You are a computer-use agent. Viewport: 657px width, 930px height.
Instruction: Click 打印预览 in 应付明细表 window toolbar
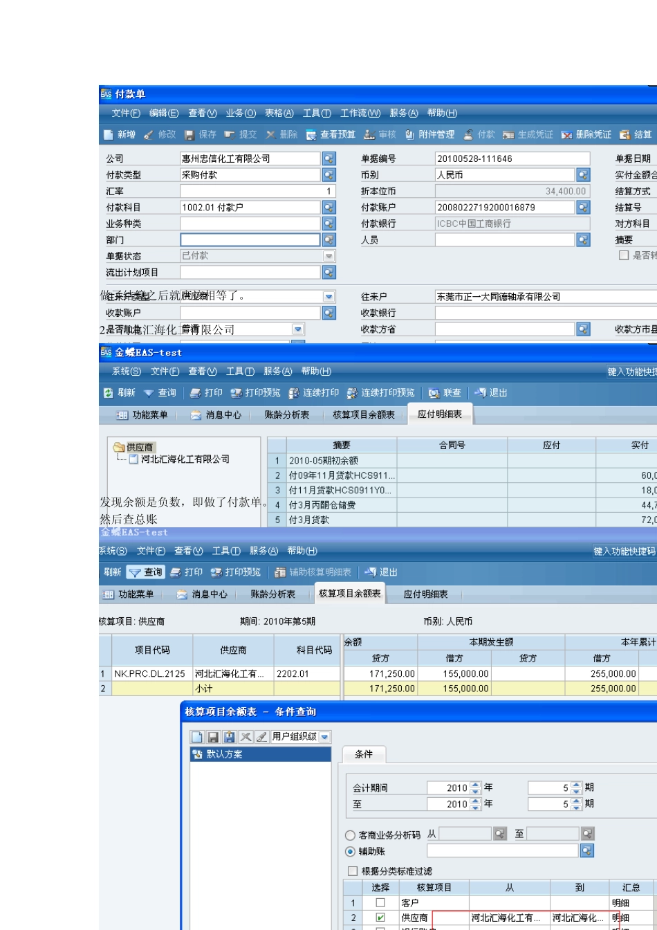click(255, 393)
